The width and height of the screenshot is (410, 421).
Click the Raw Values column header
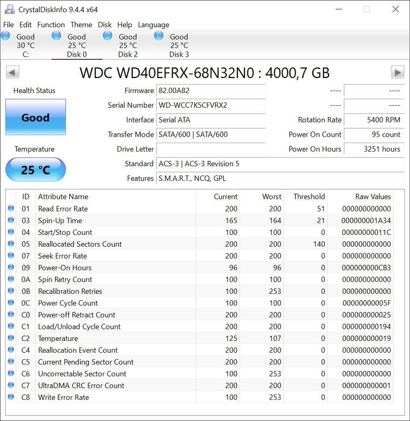[x=373, y=196]
